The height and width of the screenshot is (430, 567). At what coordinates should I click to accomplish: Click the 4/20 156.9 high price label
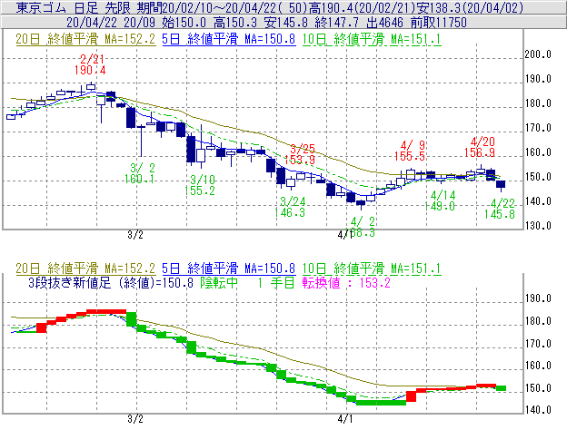point(480,147)
